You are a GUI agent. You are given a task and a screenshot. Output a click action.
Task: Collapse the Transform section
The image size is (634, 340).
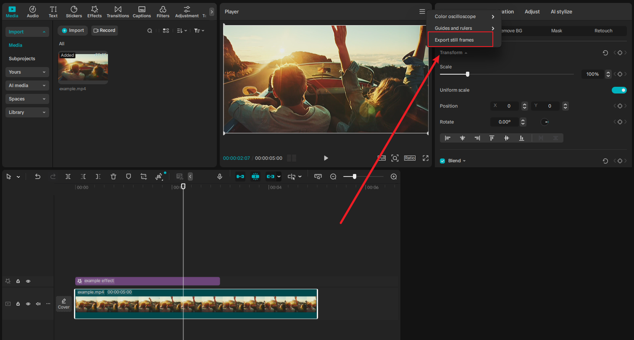(466, 52)
